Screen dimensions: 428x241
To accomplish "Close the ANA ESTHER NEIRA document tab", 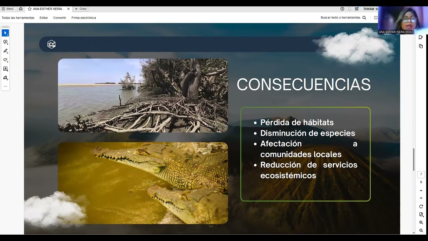I will pyautogui.click(x=69, y=9).
